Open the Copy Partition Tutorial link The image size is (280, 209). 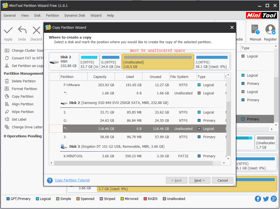click(x=72, y=180)
